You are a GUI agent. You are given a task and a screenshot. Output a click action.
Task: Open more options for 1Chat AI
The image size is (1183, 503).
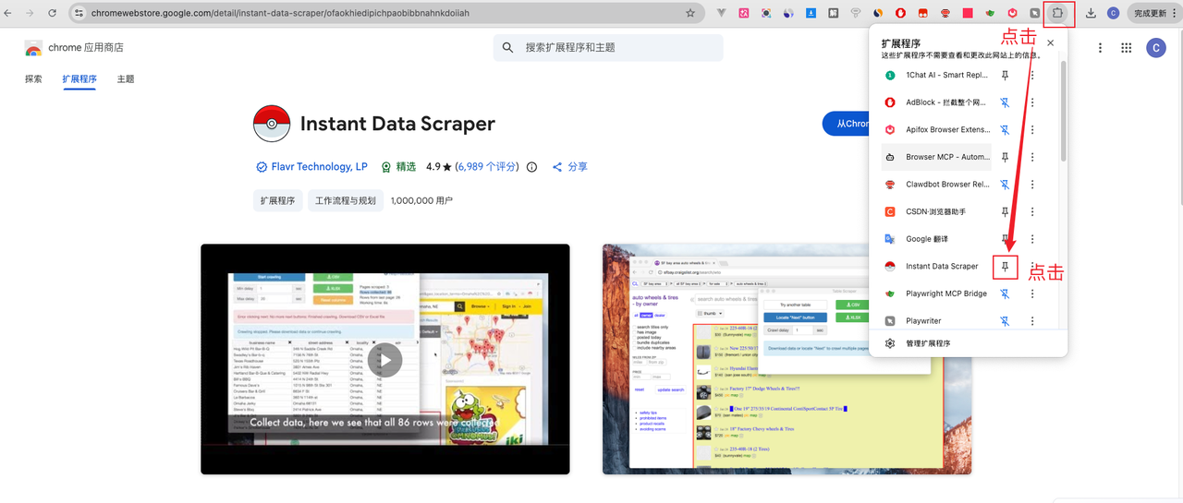click(x=1032, y=76)
